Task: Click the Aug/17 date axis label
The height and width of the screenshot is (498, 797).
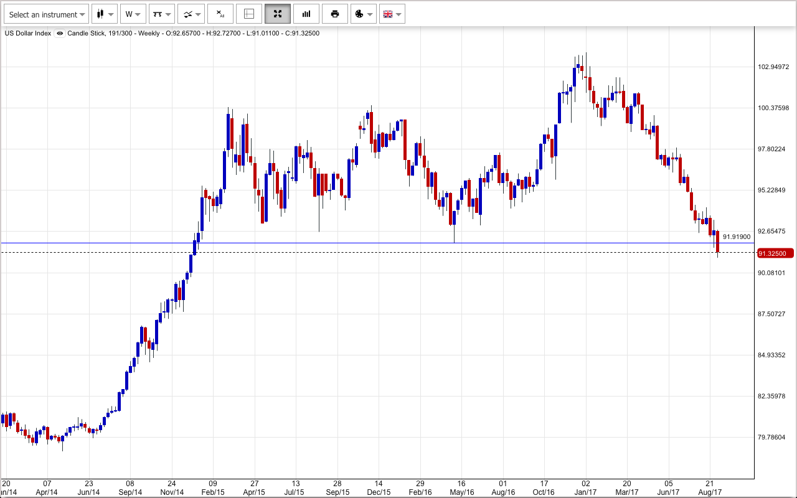Action: tap(710, 492)
